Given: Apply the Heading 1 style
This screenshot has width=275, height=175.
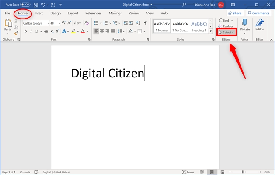Looking at the screenshot, I should [199, 26].
